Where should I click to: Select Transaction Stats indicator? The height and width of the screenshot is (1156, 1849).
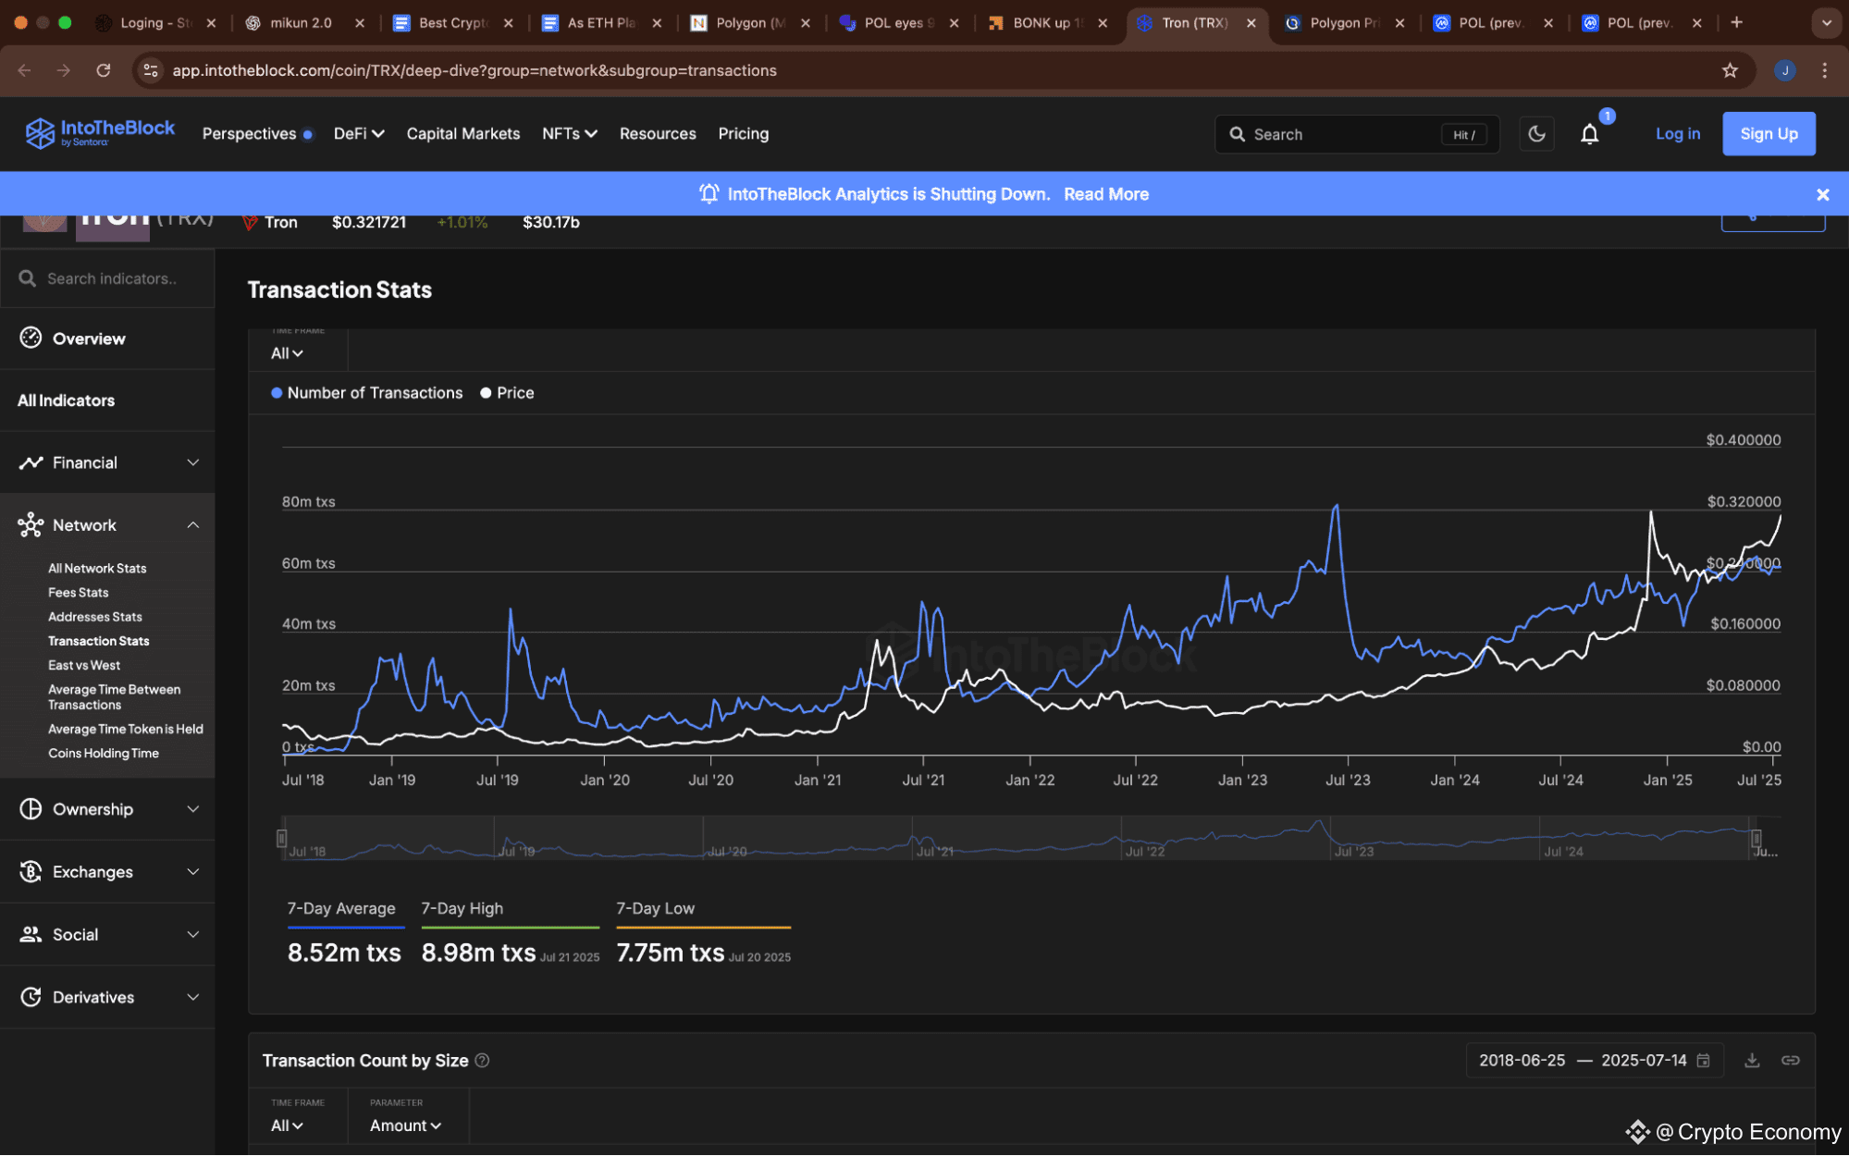[98, 641]
